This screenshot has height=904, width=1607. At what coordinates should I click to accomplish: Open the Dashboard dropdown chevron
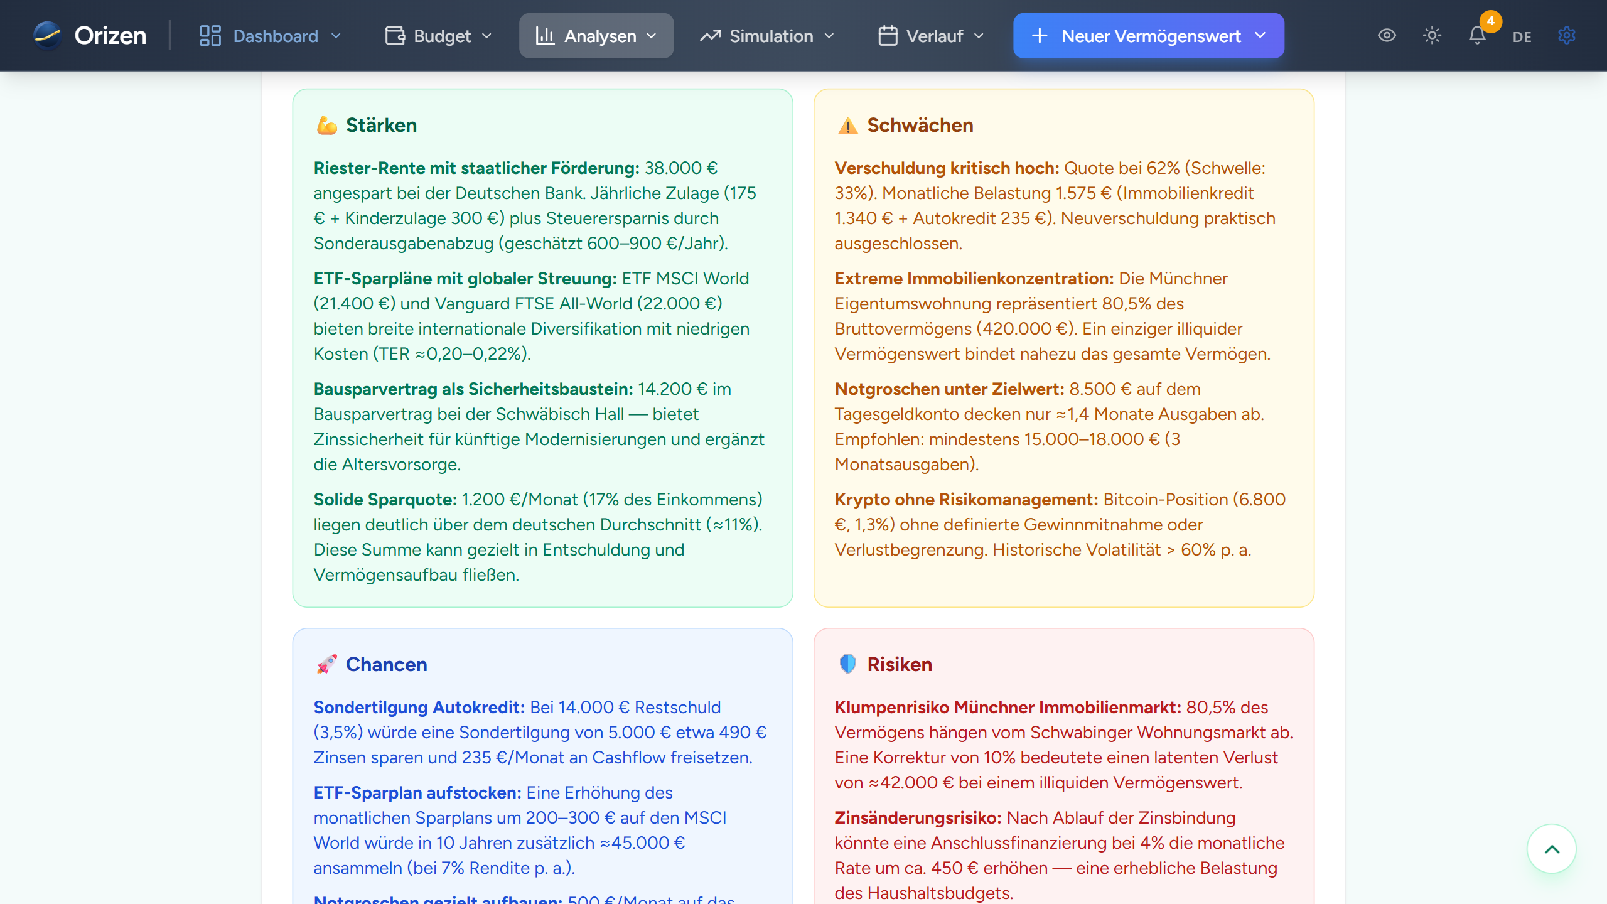pos(335,36)
